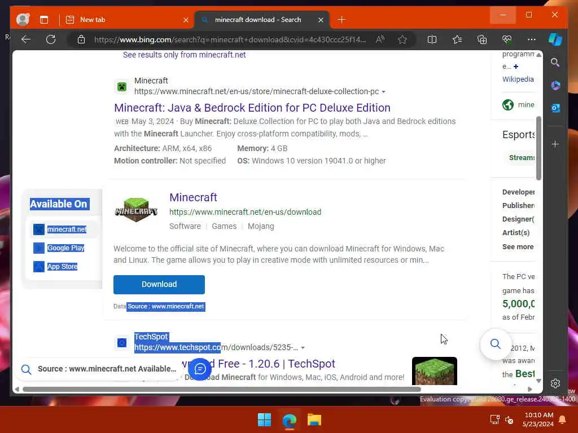Close the minecraft download search tab

coord(321,20)
